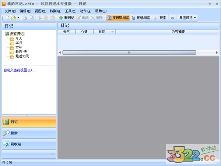The width and height of the screenshot is (221, 166).
Task: Select the 本月 folder
Action: pos(19,43)
